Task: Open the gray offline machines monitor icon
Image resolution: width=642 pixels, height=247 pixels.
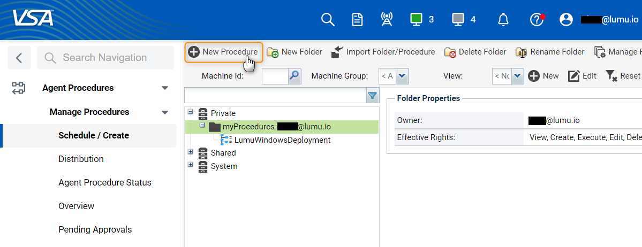Action: point(458,19)
